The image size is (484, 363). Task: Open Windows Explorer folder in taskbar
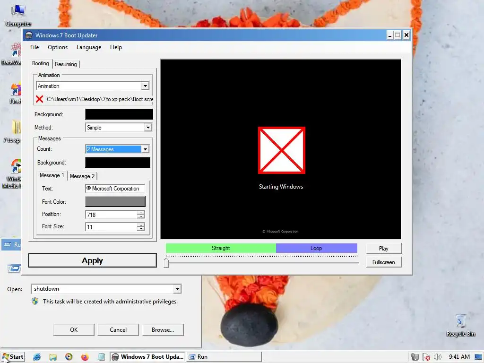53,357
